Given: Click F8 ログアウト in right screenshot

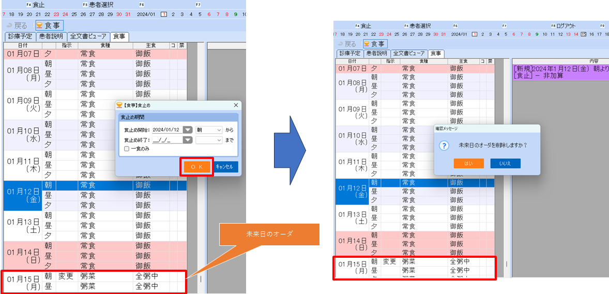Looking at the screenshot, I should [x=563, y=26].
